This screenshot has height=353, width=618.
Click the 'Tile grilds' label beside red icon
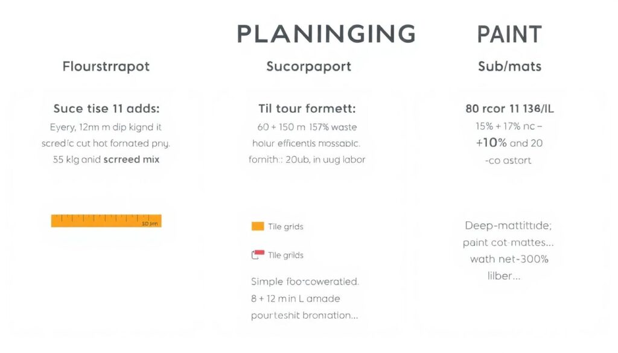285,255
